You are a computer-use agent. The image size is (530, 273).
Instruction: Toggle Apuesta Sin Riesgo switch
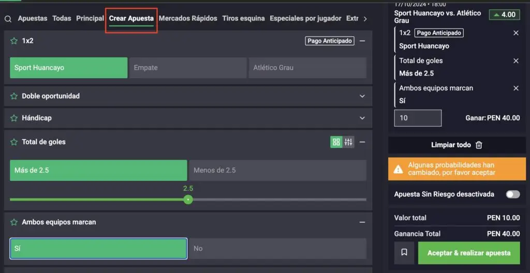coord(512,194)
